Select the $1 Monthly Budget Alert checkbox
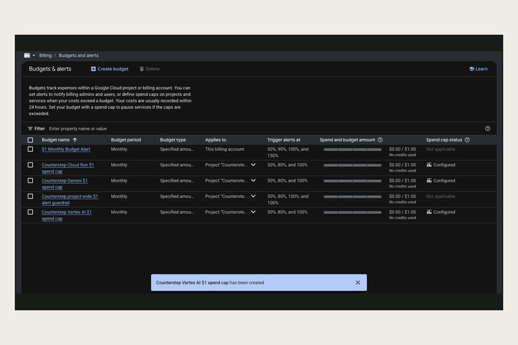This screenshot has width=518, height=345. pos(30,149)
